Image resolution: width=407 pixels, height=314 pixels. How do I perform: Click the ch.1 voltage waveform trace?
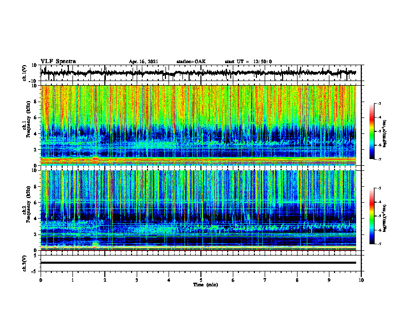point(198,73)
